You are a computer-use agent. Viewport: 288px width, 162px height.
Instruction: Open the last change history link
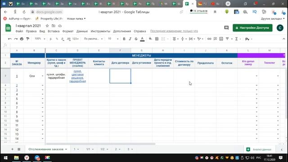tap(174, 31)
